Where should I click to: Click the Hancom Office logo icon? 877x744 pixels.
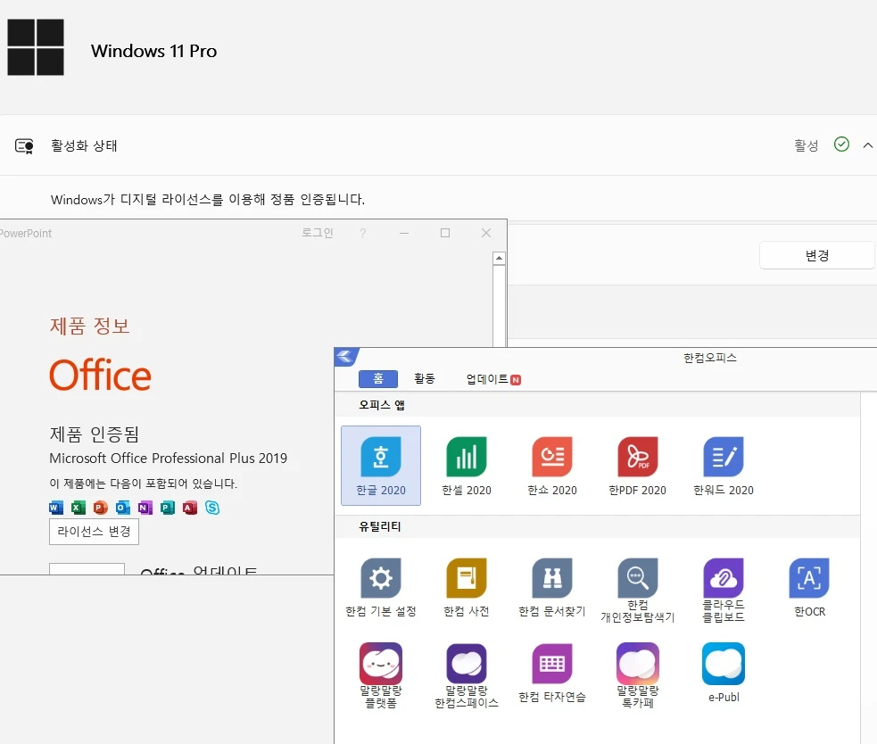(346, 357)
